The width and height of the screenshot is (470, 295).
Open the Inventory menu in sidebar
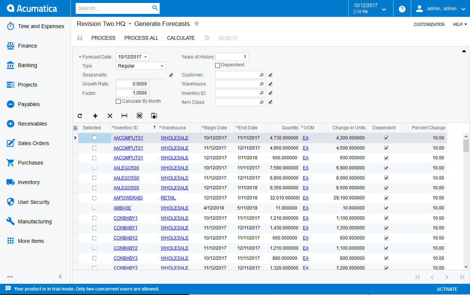(28, 182)
